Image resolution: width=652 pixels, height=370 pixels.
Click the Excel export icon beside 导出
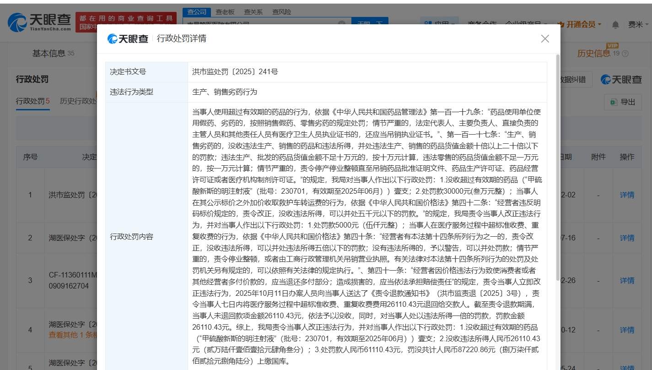(614, 102)
